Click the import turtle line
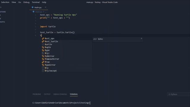The image size is (190, 107). 48,26
